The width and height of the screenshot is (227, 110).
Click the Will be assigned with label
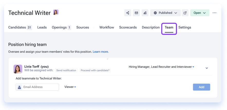click(x=39, y=70)
